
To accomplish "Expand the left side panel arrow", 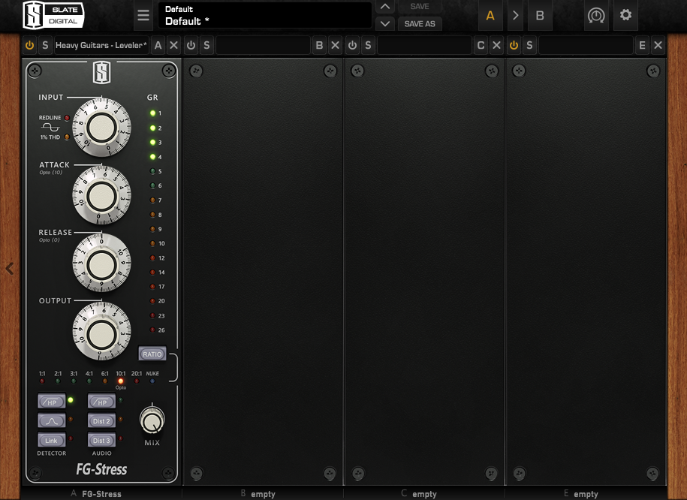I will pyautogui.click(x=9, y=268).
